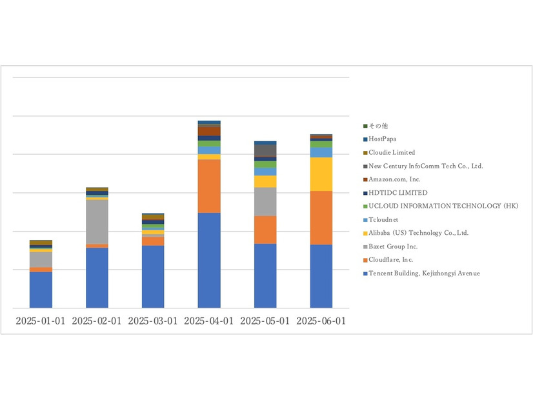
Task: Select the Amazon.com, Inc. legend entry
Action: click(394, 179)
